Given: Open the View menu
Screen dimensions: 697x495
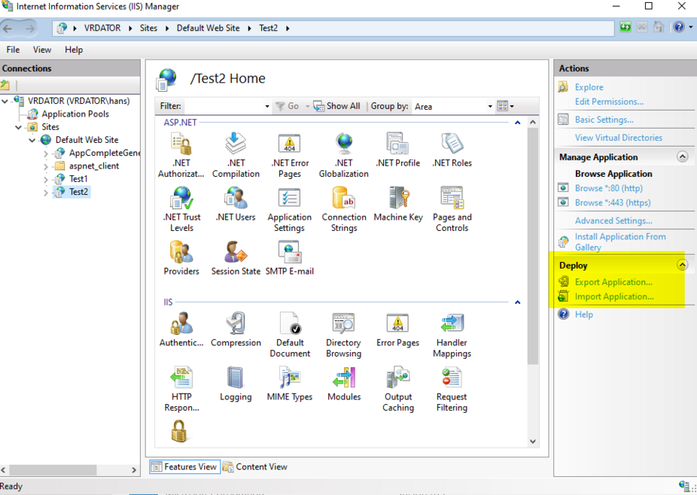Looking at the screenshot, I should point(42,50).
